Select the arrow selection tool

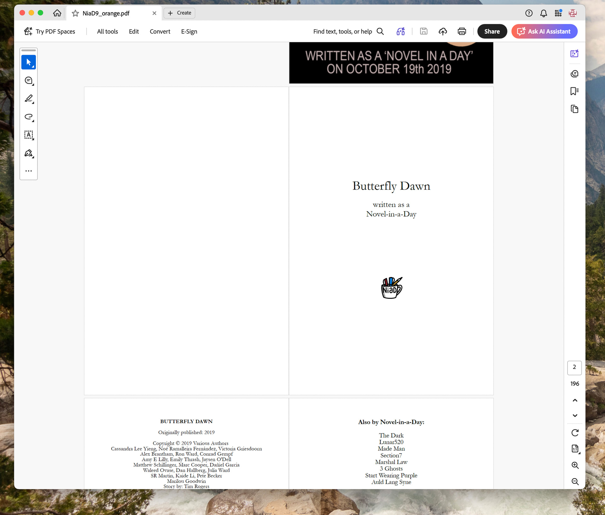point(28,62)
